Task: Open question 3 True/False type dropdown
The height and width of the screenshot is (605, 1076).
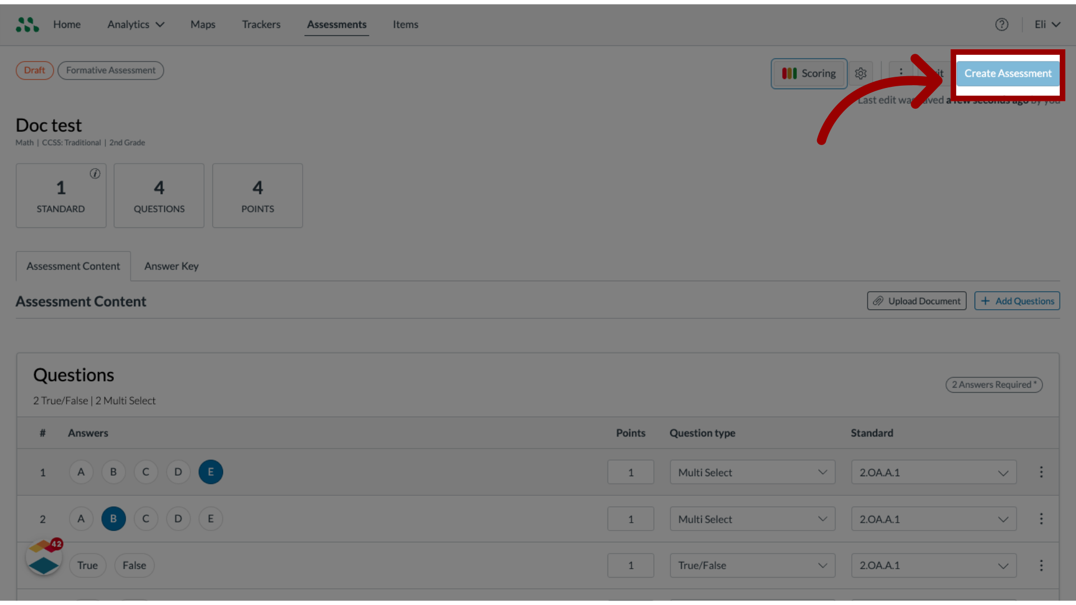Action: [753, 566]
